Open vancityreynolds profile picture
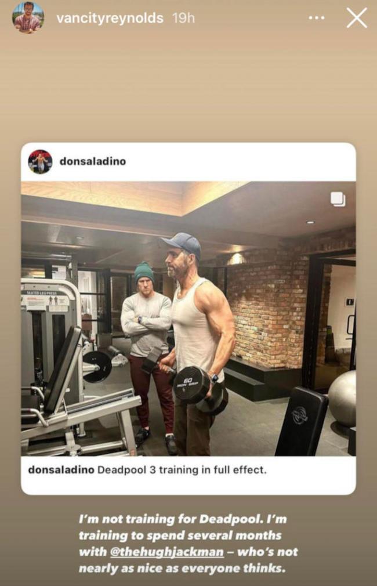Image resolution: width=377 pixels, height=586 pixels. pos(29,17)
